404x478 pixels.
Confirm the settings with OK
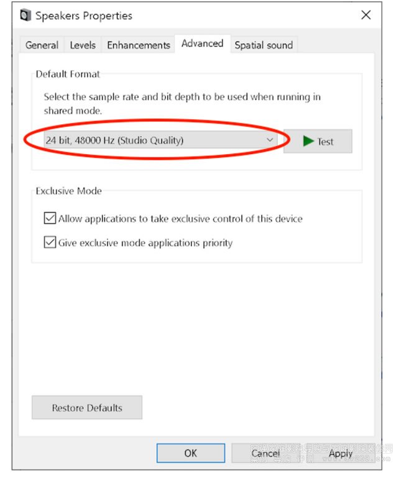tap(190, 453)
